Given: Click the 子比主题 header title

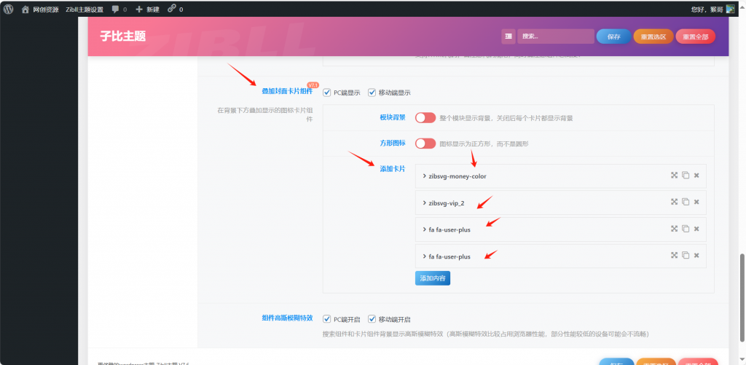Looking at the screenshot, I should click(x=122, y=36).
